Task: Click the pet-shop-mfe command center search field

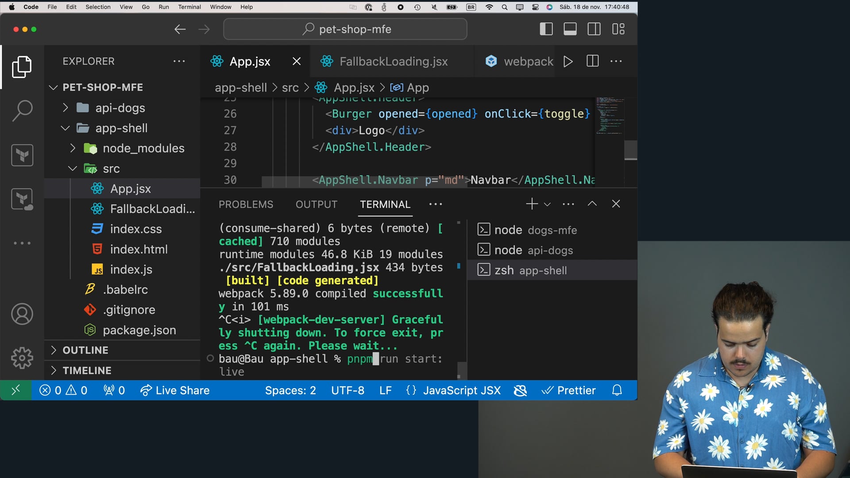Action: coord(345,29)
